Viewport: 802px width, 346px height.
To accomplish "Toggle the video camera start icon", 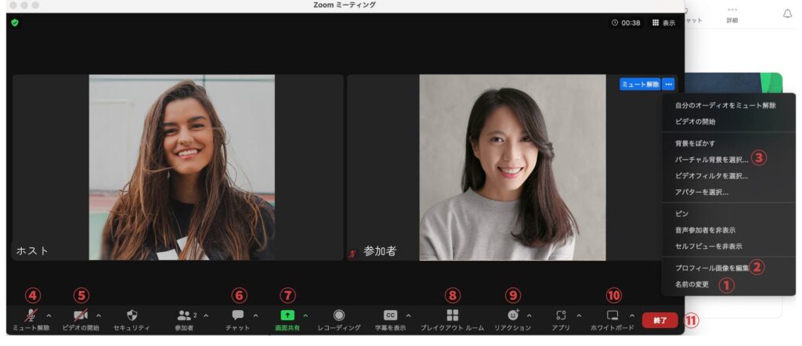I will point(81,315).
